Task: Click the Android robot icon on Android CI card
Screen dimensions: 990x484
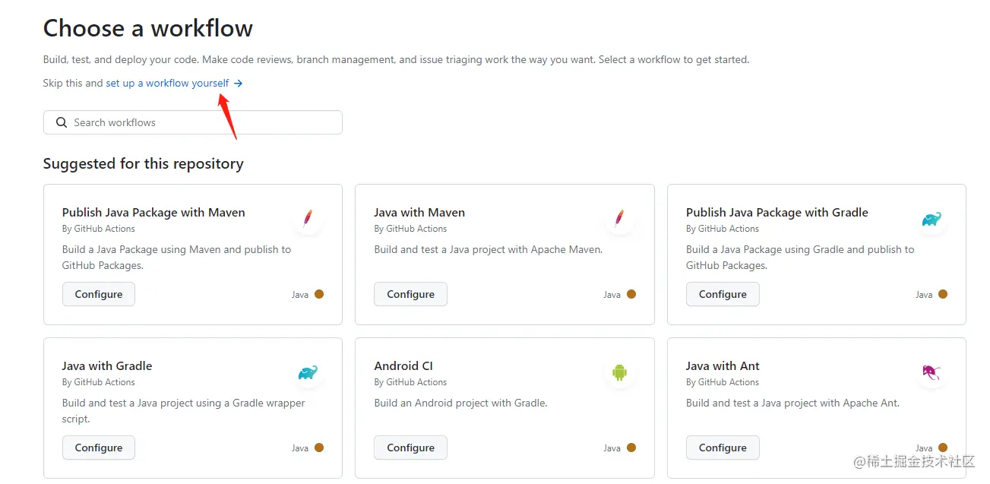Action: pos(619,372)
